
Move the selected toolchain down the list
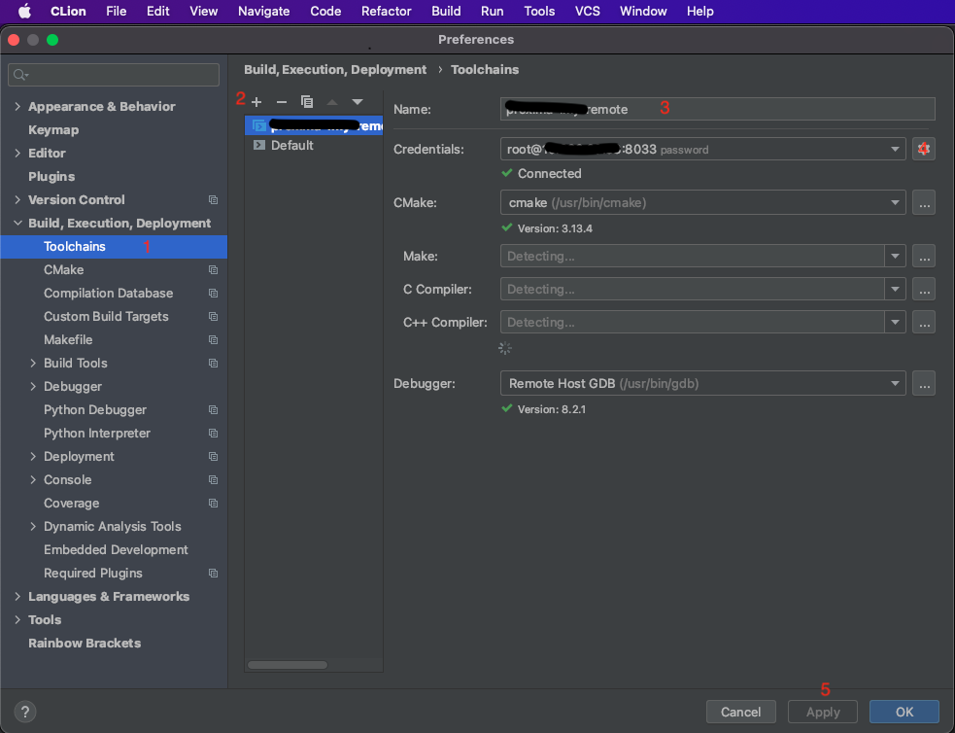coord(357,101)
